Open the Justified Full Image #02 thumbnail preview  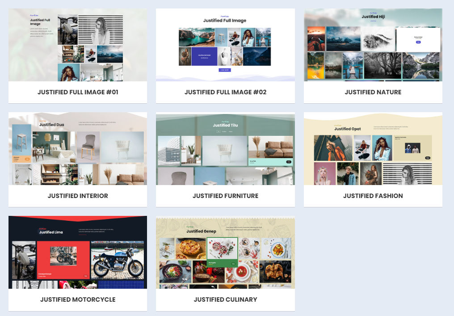point(225,45)
